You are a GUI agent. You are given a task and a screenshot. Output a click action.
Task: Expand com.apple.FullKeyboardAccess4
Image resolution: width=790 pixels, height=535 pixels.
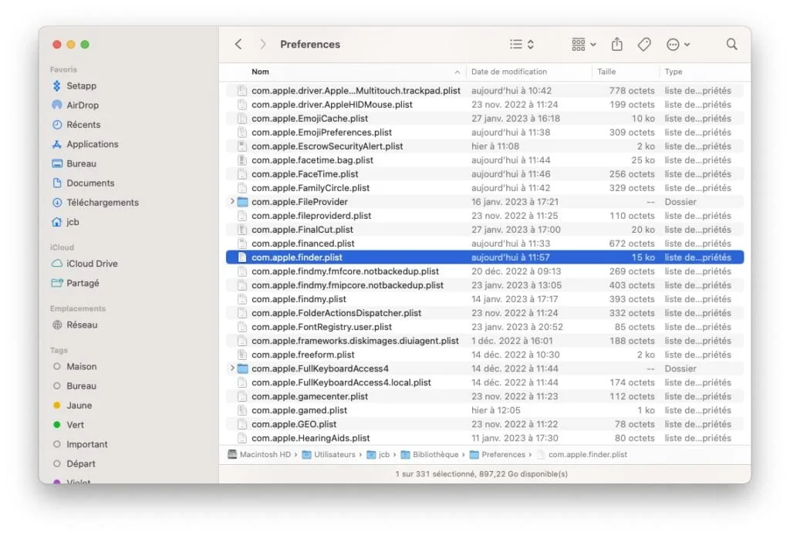coord(231,368)
